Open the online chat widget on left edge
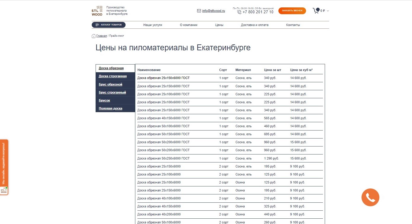Image resolution: width=412 pixels, height=224 pixels. point(4,167)
